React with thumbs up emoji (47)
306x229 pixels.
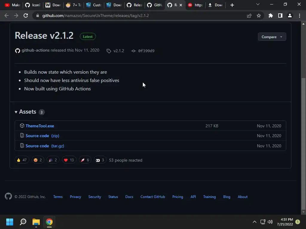pos(22,160)
